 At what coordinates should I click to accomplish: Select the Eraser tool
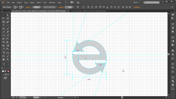pyautogui.click(x=8, y=32)
